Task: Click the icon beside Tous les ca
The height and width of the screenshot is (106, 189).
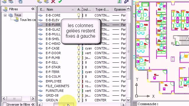Action: [x=16, y=20]
